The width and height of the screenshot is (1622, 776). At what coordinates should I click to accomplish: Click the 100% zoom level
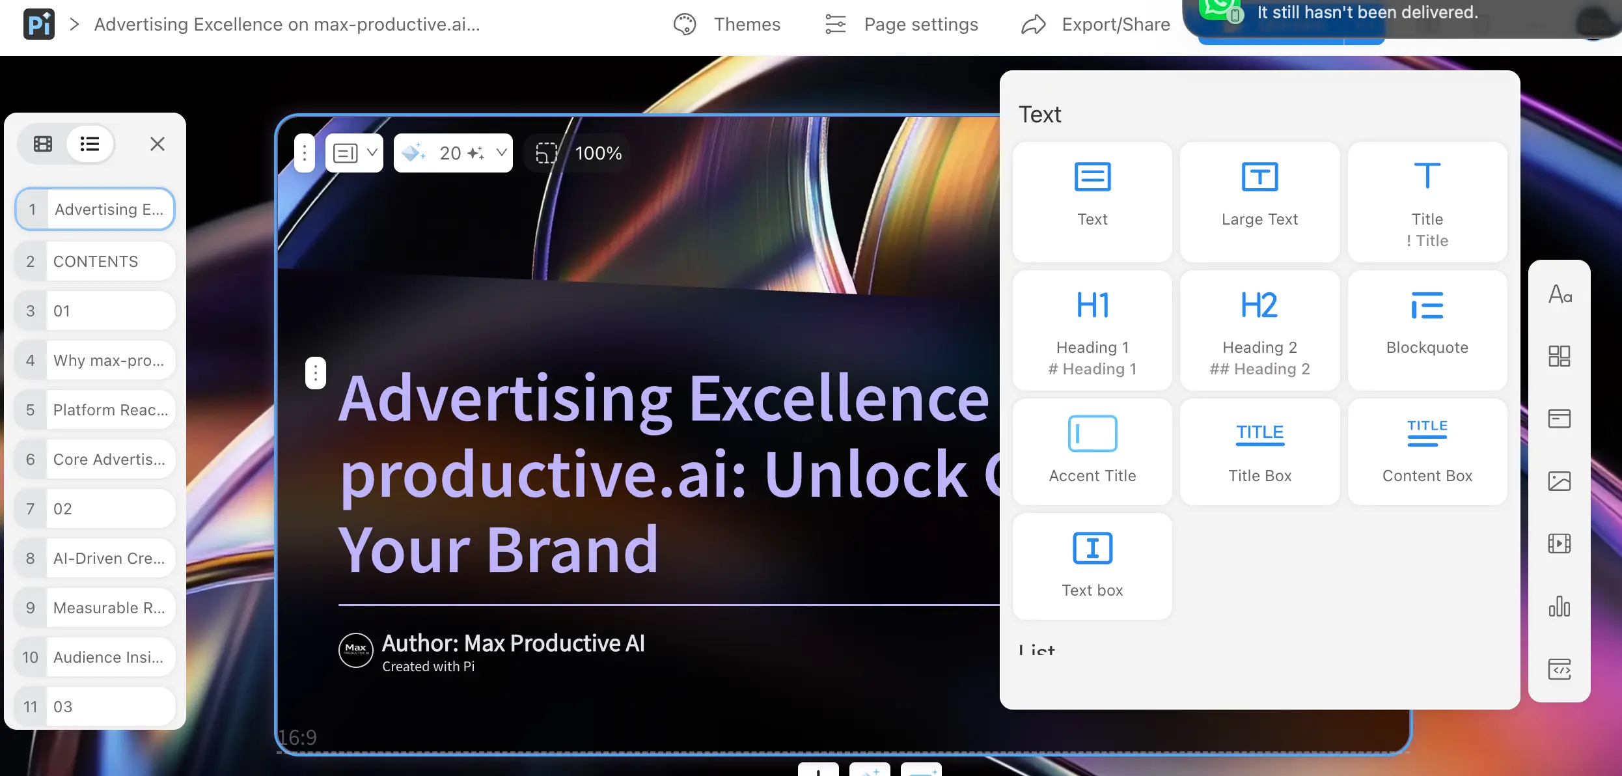(x=599, y=153)
